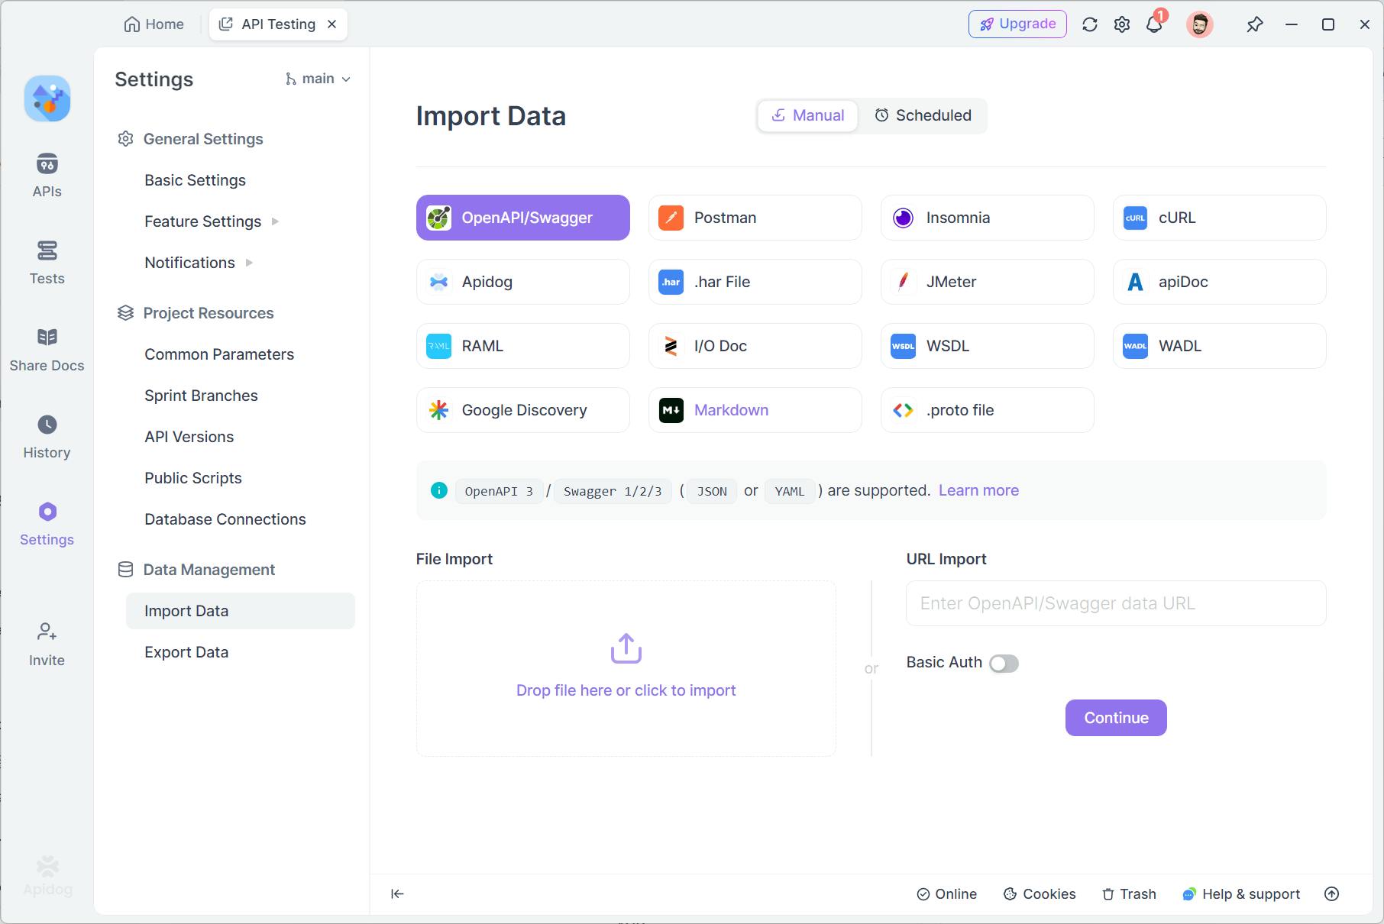The image size is (1384, 924).
Task: Open the Invite members option
Action: point(47,645)
